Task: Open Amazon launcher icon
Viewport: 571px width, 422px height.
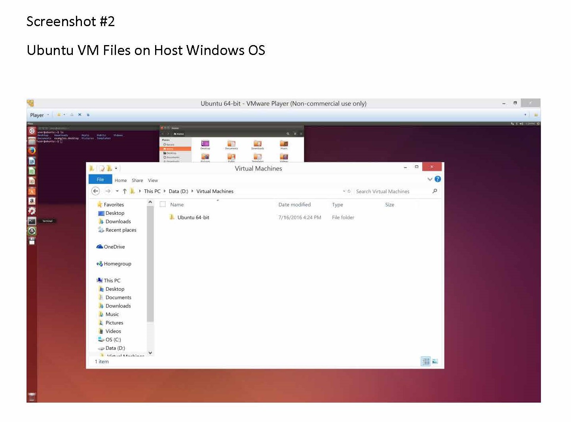Action: 32,201
